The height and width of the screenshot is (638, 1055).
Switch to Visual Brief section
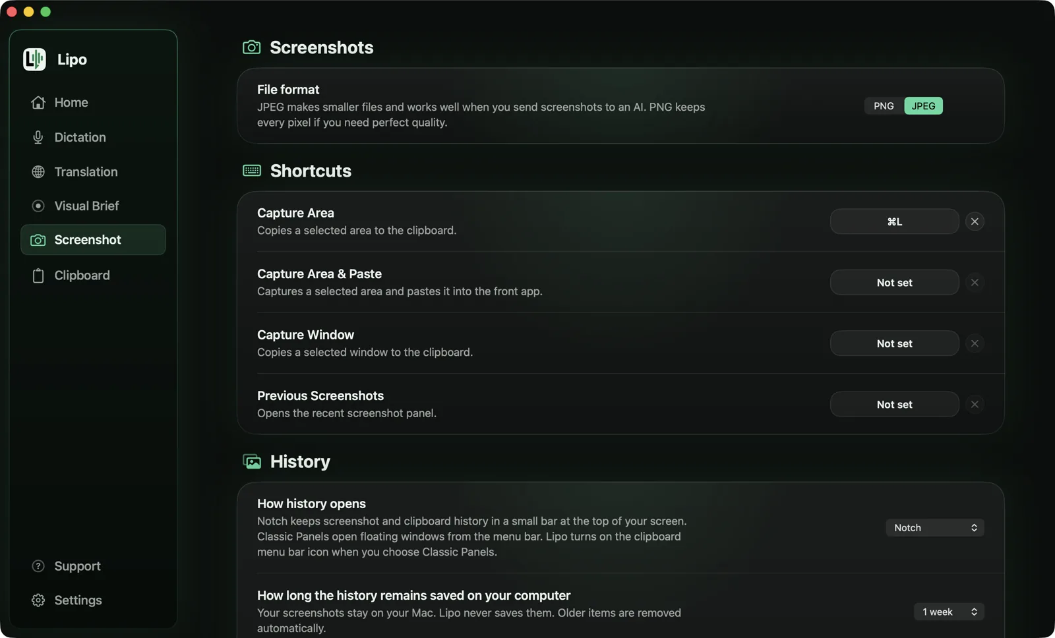(93, 206)
